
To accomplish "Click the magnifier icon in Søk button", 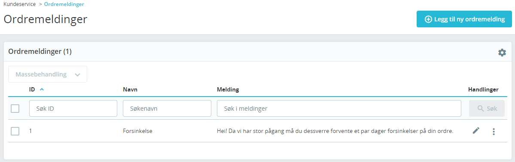I will [481, 109].
